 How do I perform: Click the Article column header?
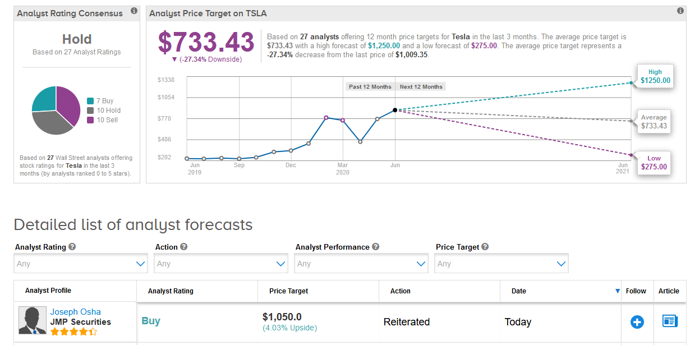[669, 291]
